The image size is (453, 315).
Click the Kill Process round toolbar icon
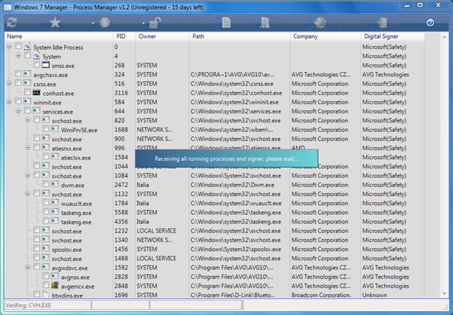[x=104, y=23]
